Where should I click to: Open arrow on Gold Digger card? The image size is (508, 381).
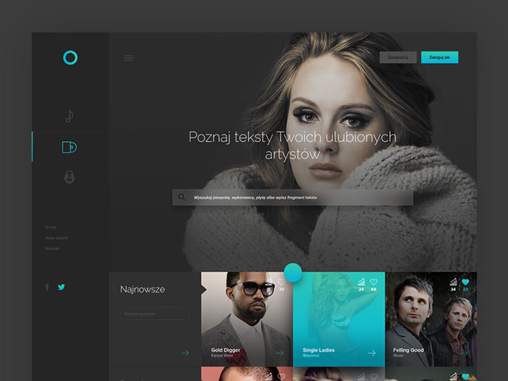point(280,353)
